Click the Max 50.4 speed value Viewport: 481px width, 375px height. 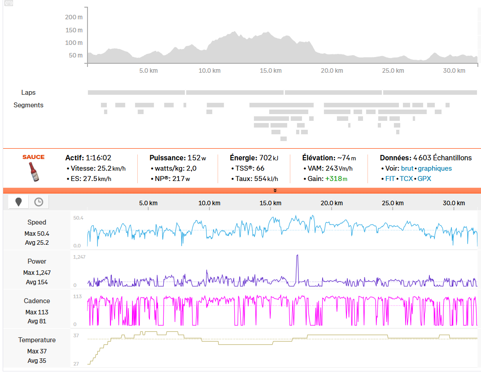[x=37, y=234]
